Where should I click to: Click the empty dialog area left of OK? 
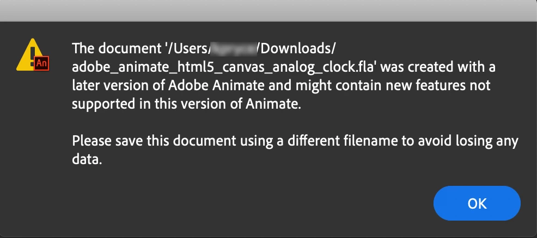coord(272,204)
